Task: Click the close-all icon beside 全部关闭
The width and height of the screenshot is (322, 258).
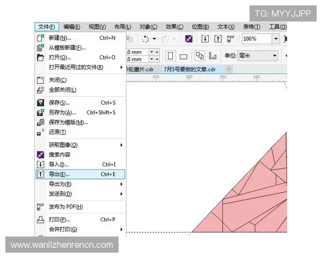Action: pos(40,90)
